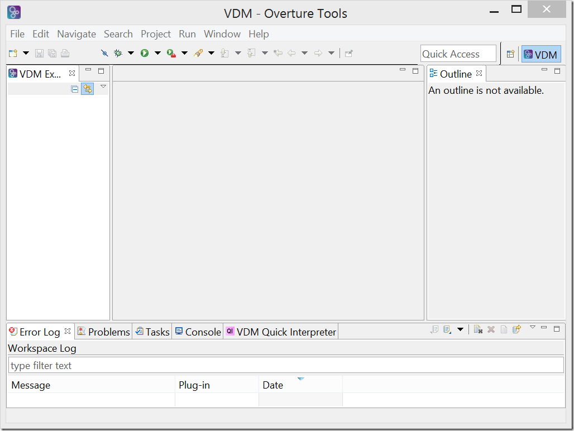Click the Search flashlight icon

(198, 54)
